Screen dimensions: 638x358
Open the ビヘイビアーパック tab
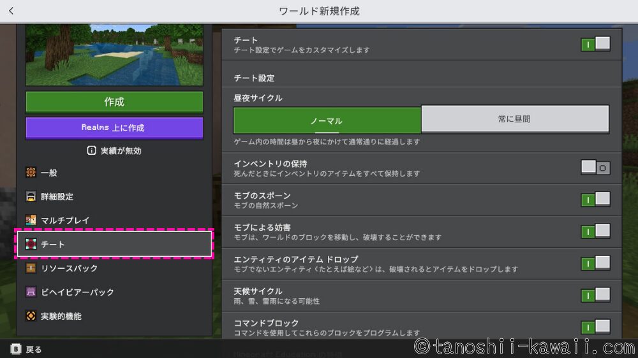point(114,292)
